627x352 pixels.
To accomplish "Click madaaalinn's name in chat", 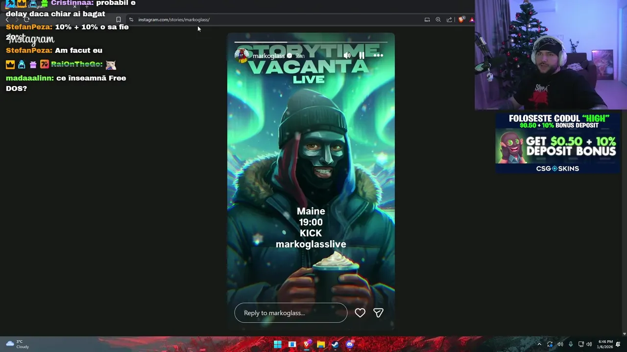I will coord(29,78).
